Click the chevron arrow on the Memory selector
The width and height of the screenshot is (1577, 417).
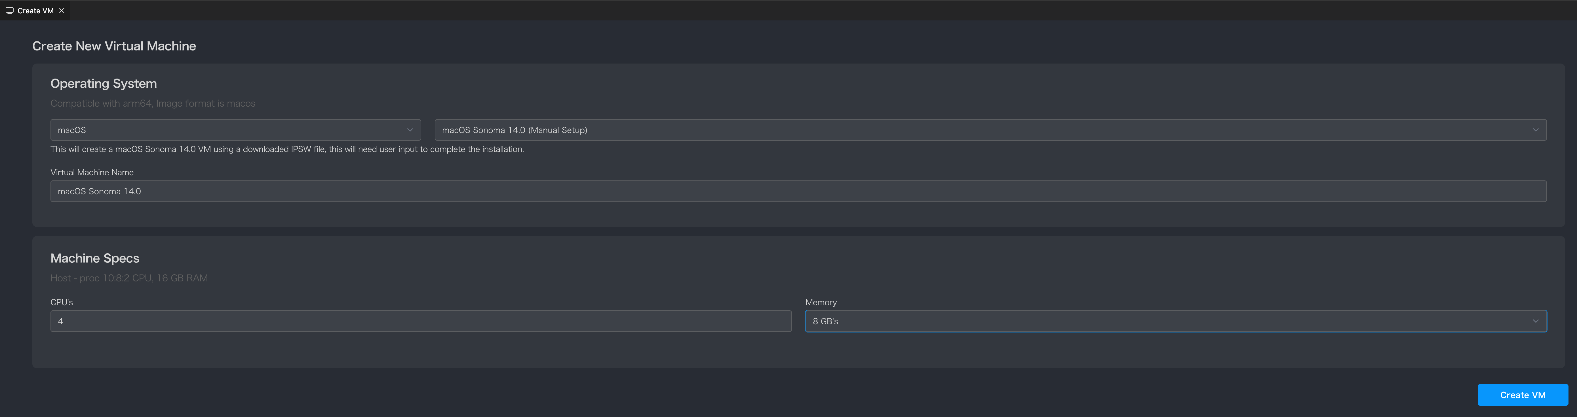pos(1535,321)
